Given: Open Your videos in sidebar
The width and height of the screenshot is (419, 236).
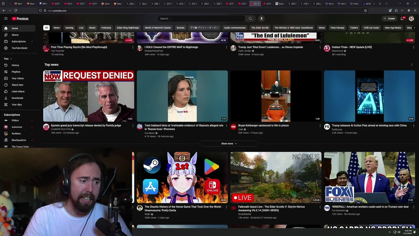Looking at the screenshot, I should click(x=18, y=78).
